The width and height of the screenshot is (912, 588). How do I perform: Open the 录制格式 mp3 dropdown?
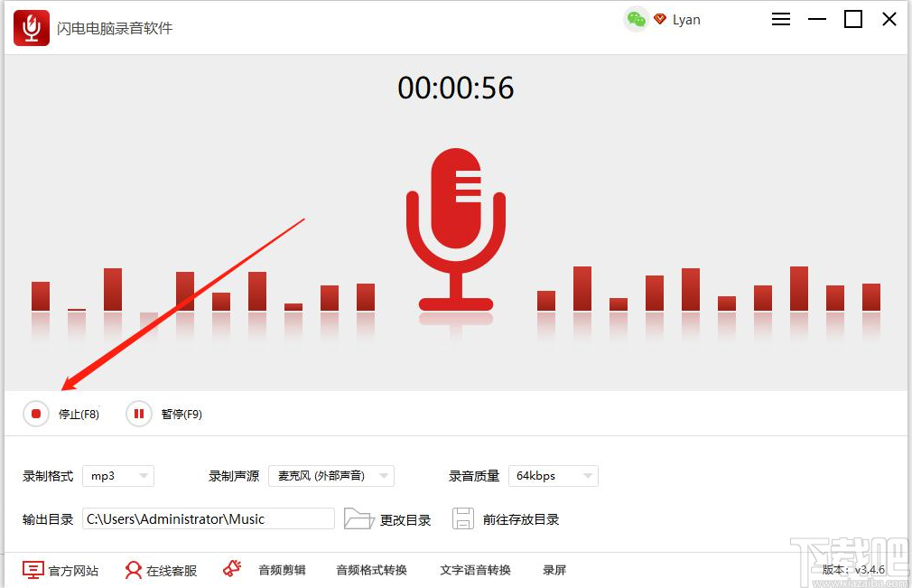pos(117,476)
